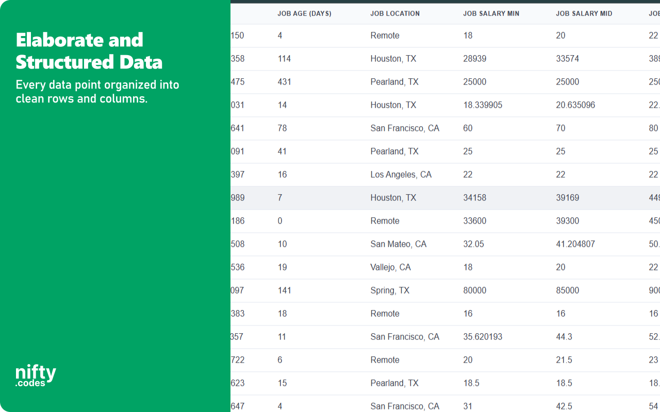Select the Spring, TX location cell
Screen dimensions: 660x412
coord(390,290)
